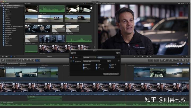The height and width of the screenshot is (108, 191).
Task: Open the Themes browser icon
Action: pyautogui.click(x=183, y=60)
